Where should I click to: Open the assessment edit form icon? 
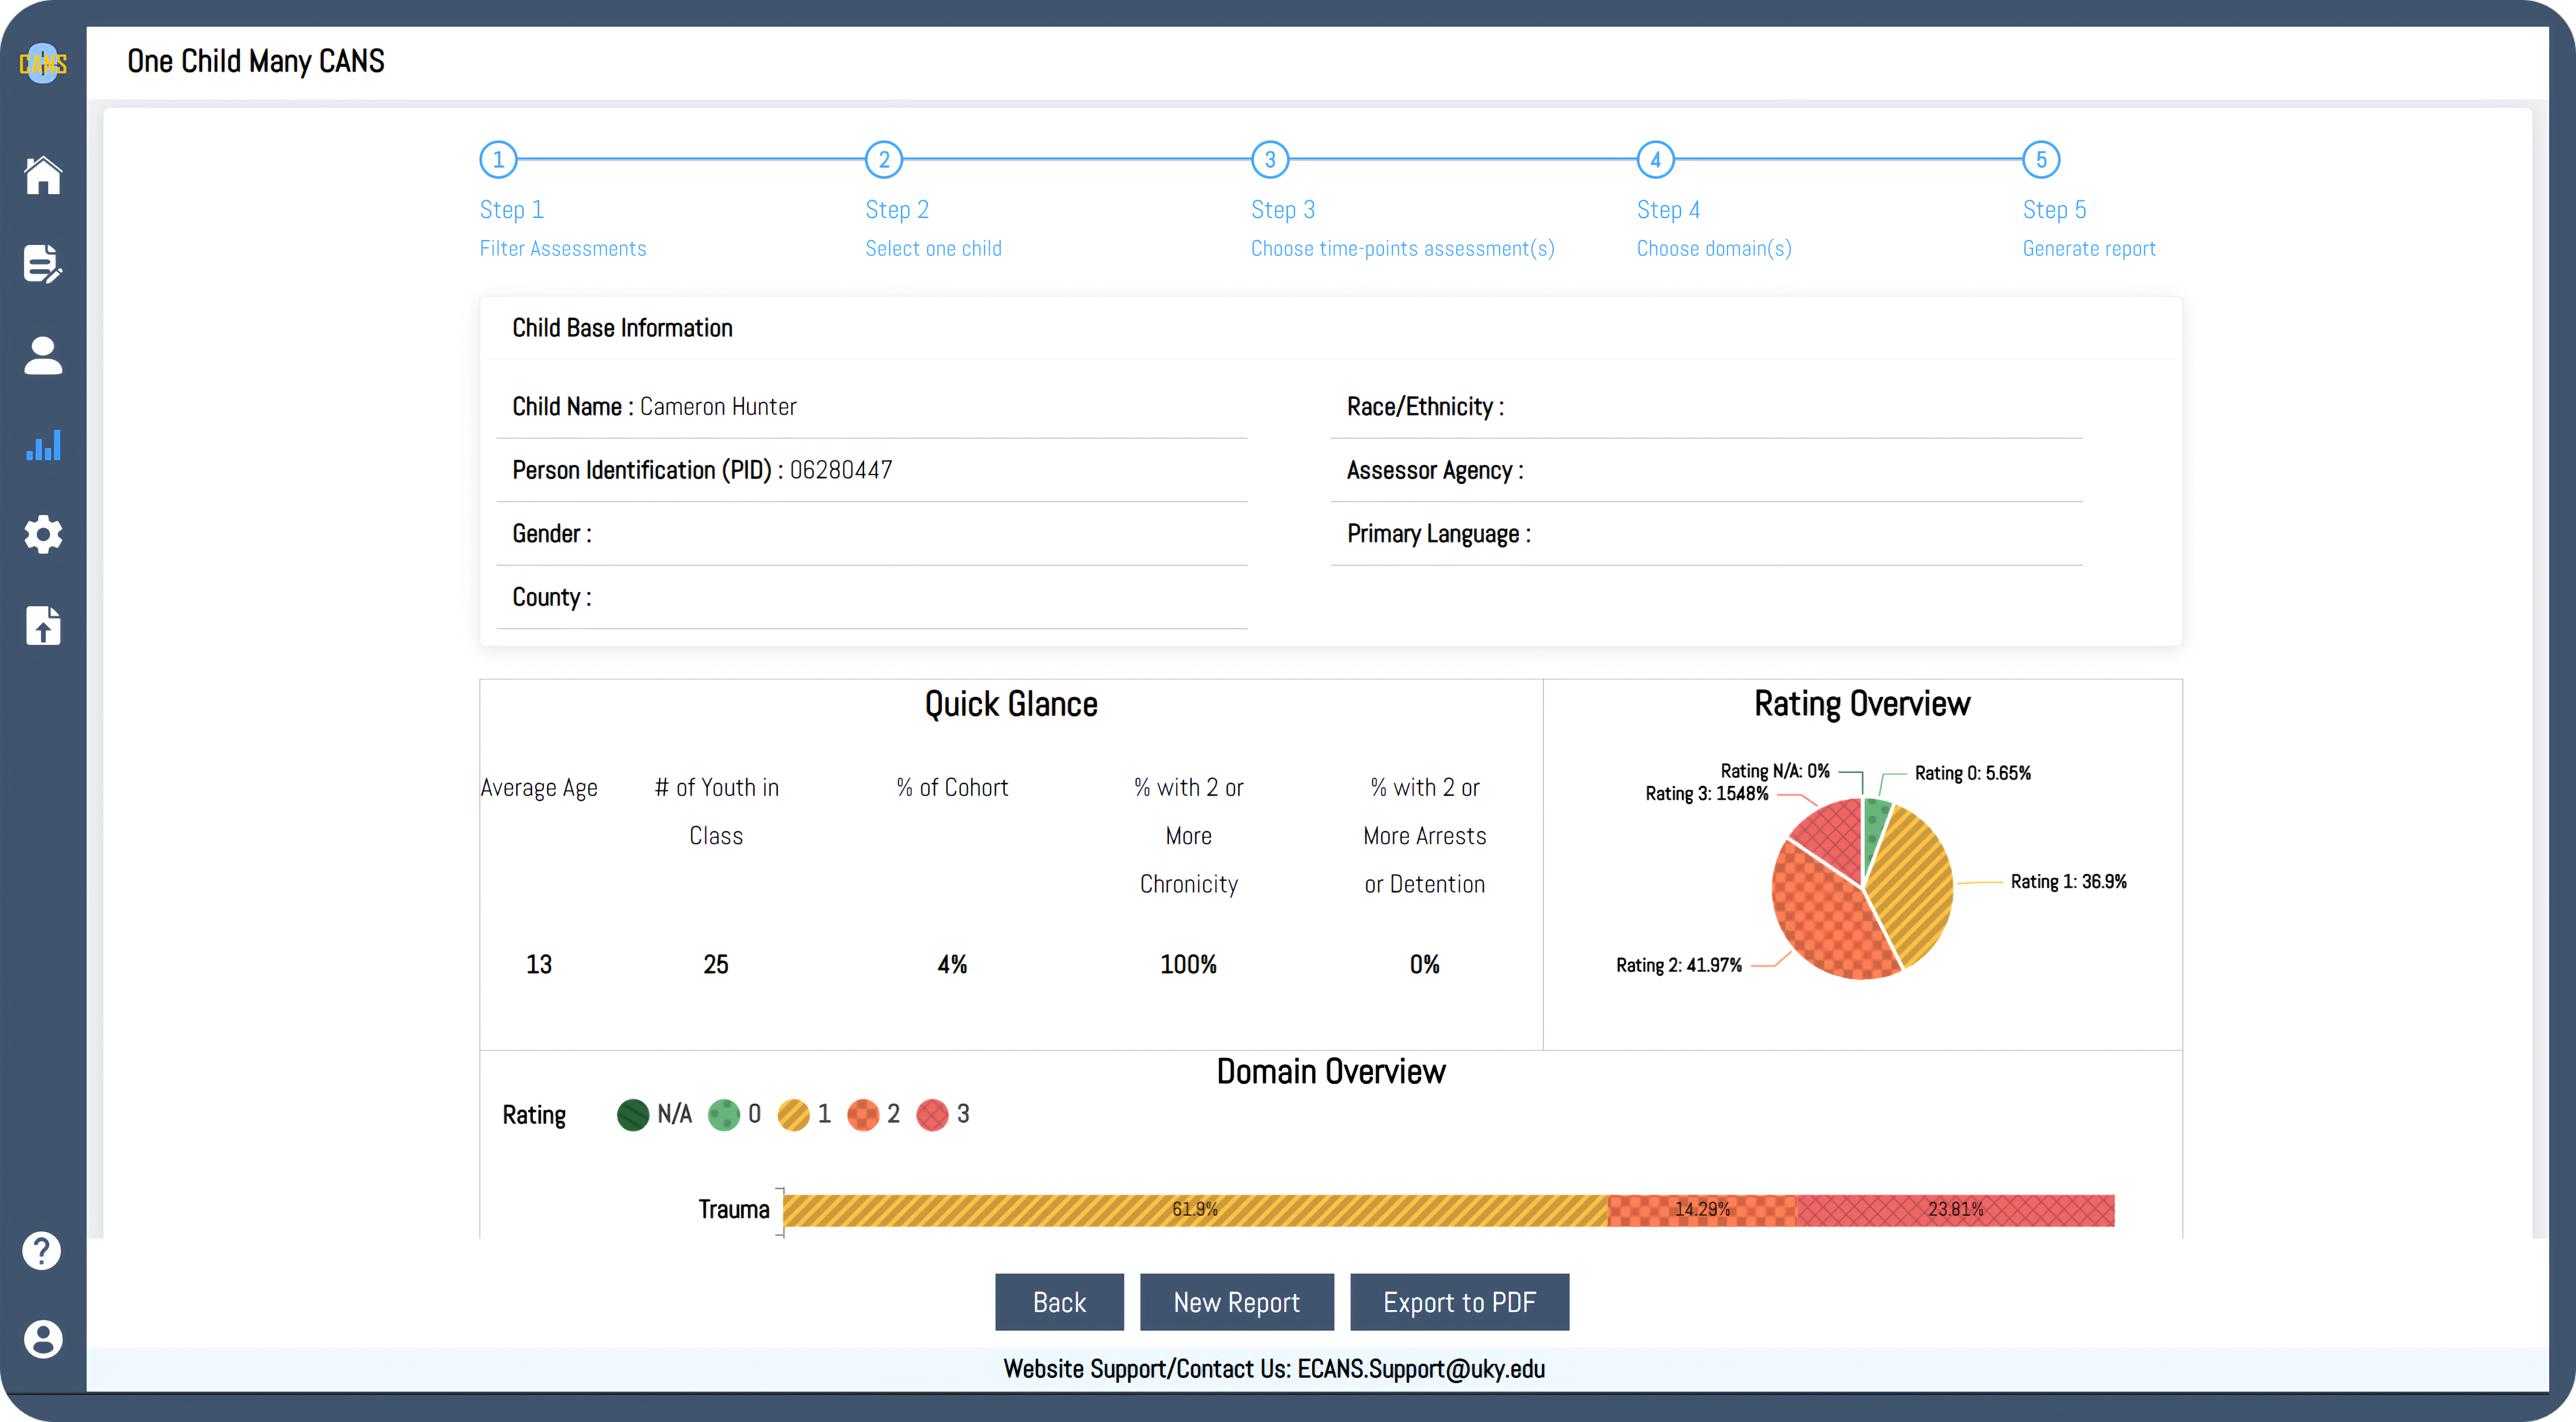coord(43,264)
